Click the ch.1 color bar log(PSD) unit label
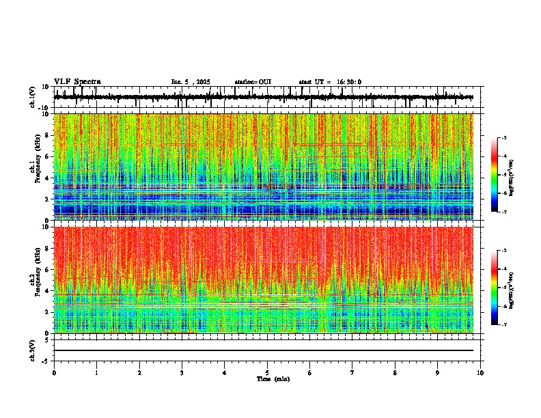This screenshot has width=541, height=418. tap(512, 178)
